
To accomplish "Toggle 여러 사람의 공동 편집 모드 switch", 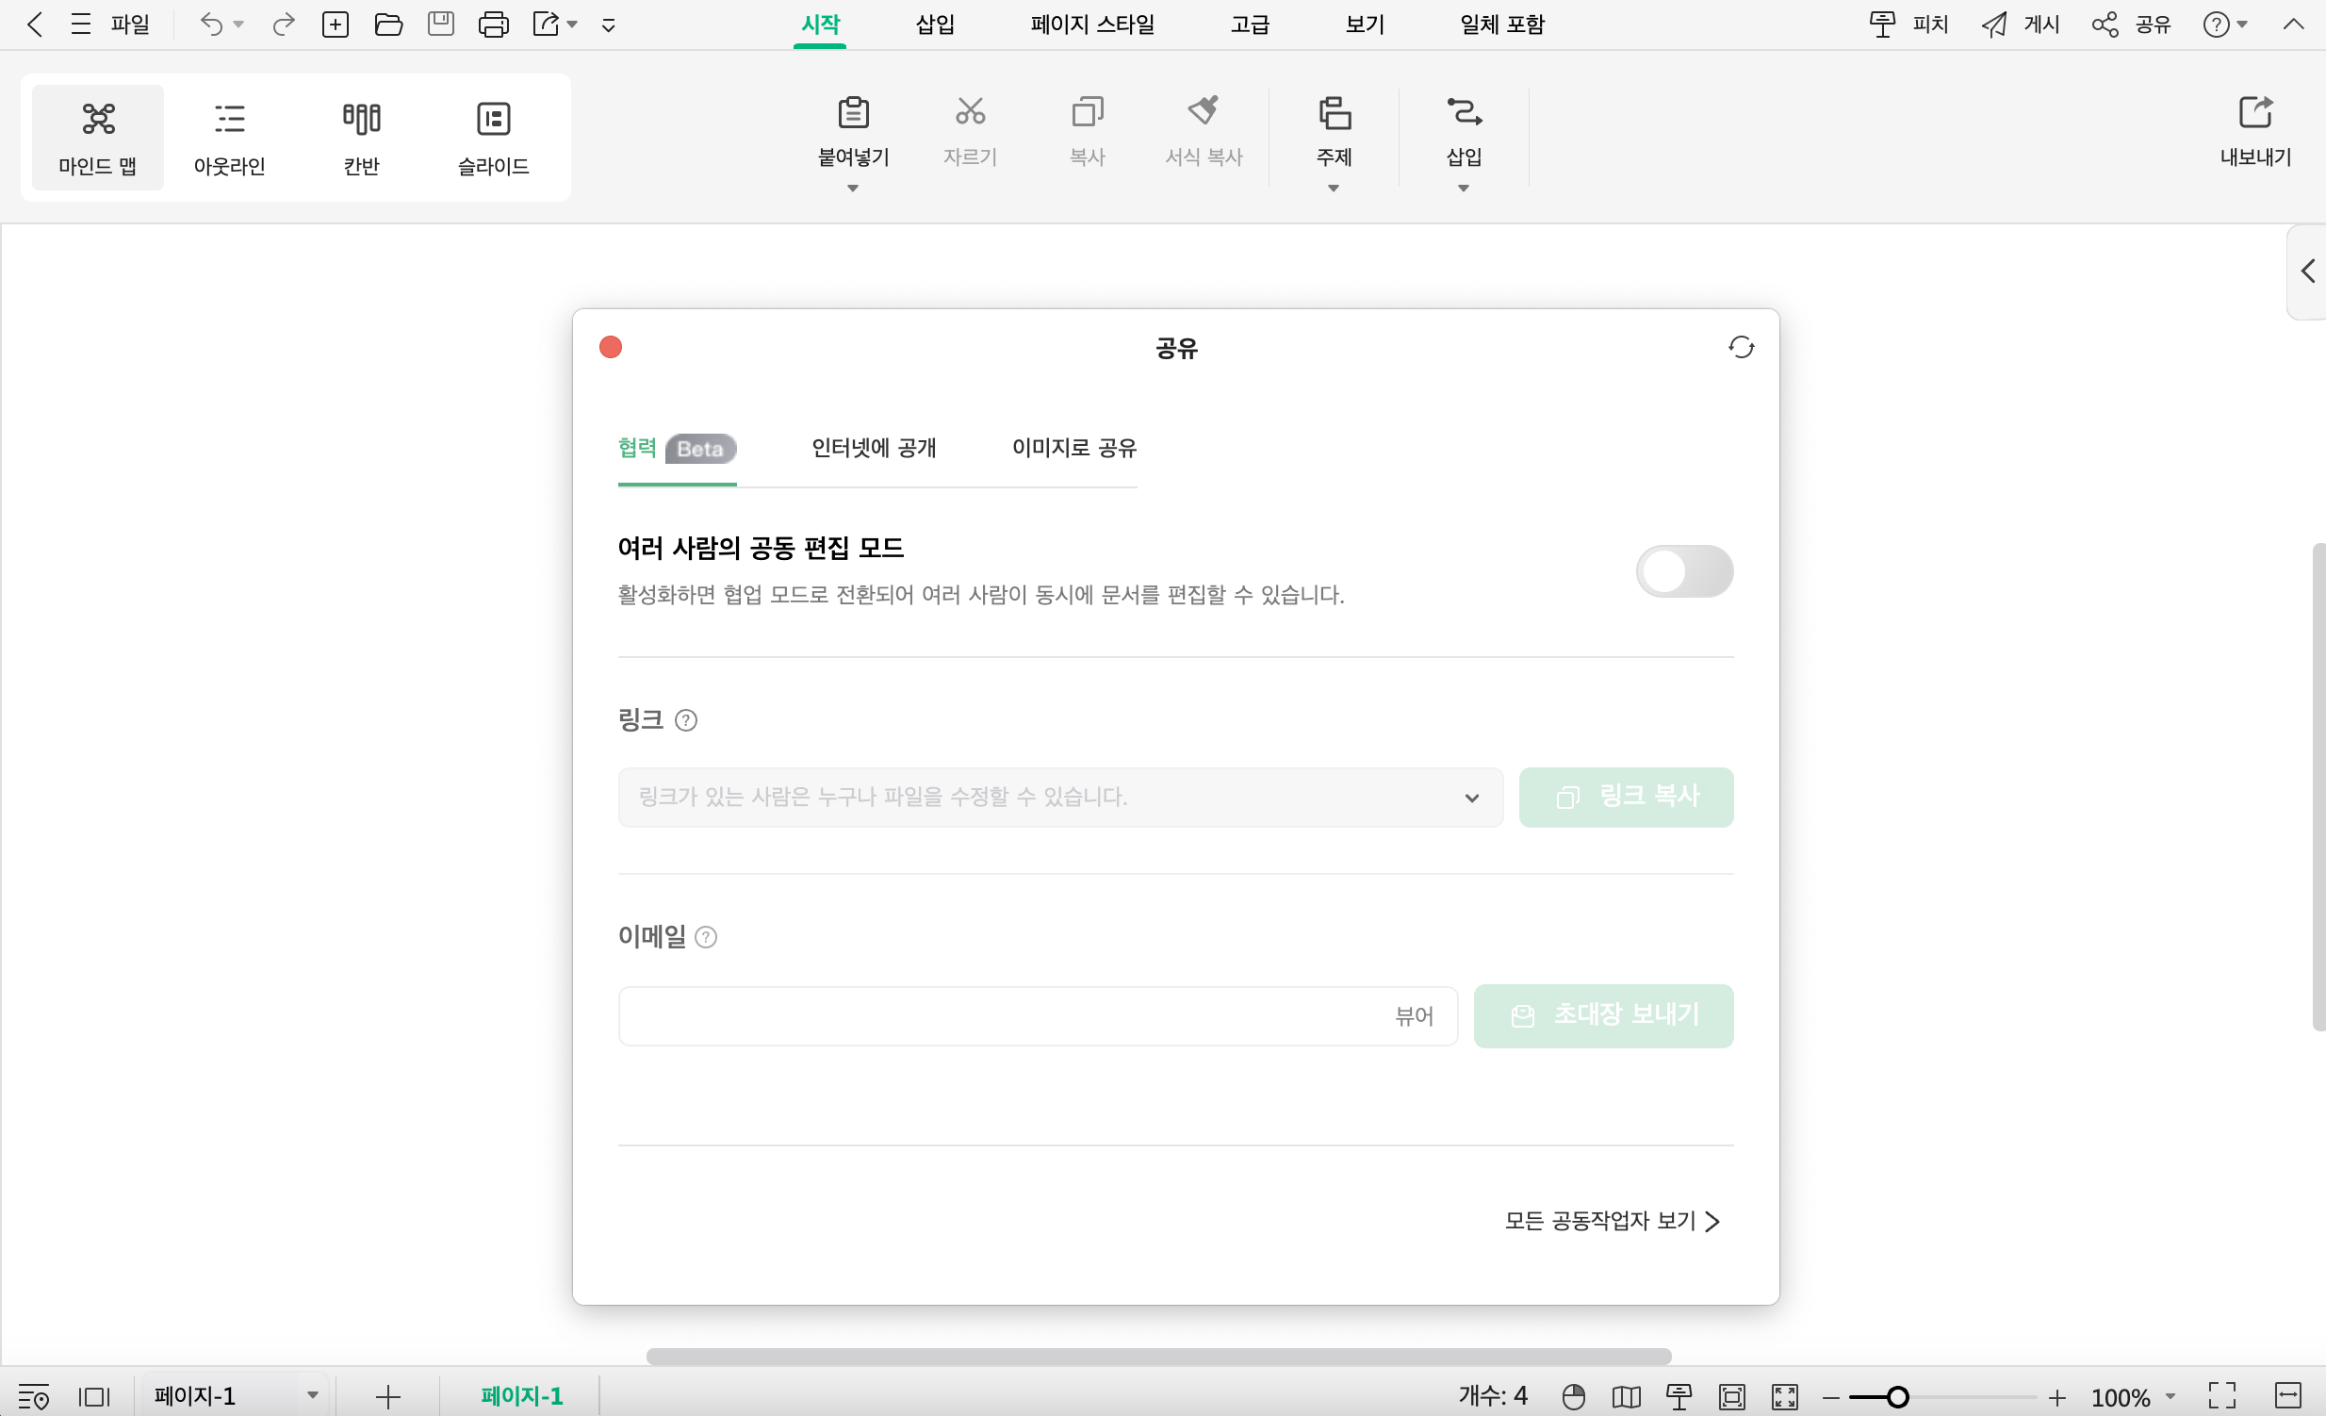I will click(x=1684, y=571).
